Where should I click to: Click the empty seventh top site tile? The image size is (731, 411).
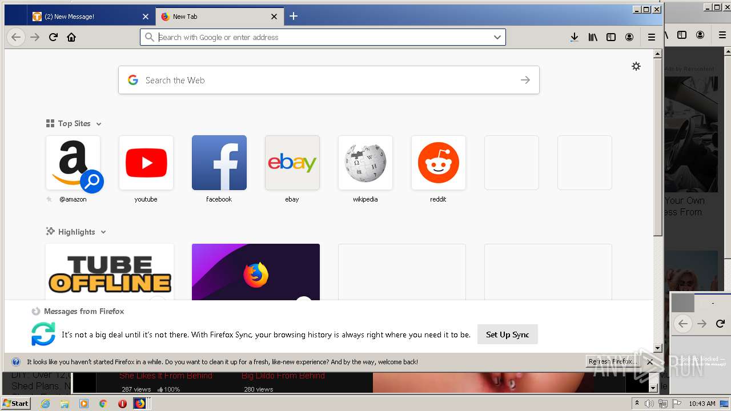pos(512,163)
